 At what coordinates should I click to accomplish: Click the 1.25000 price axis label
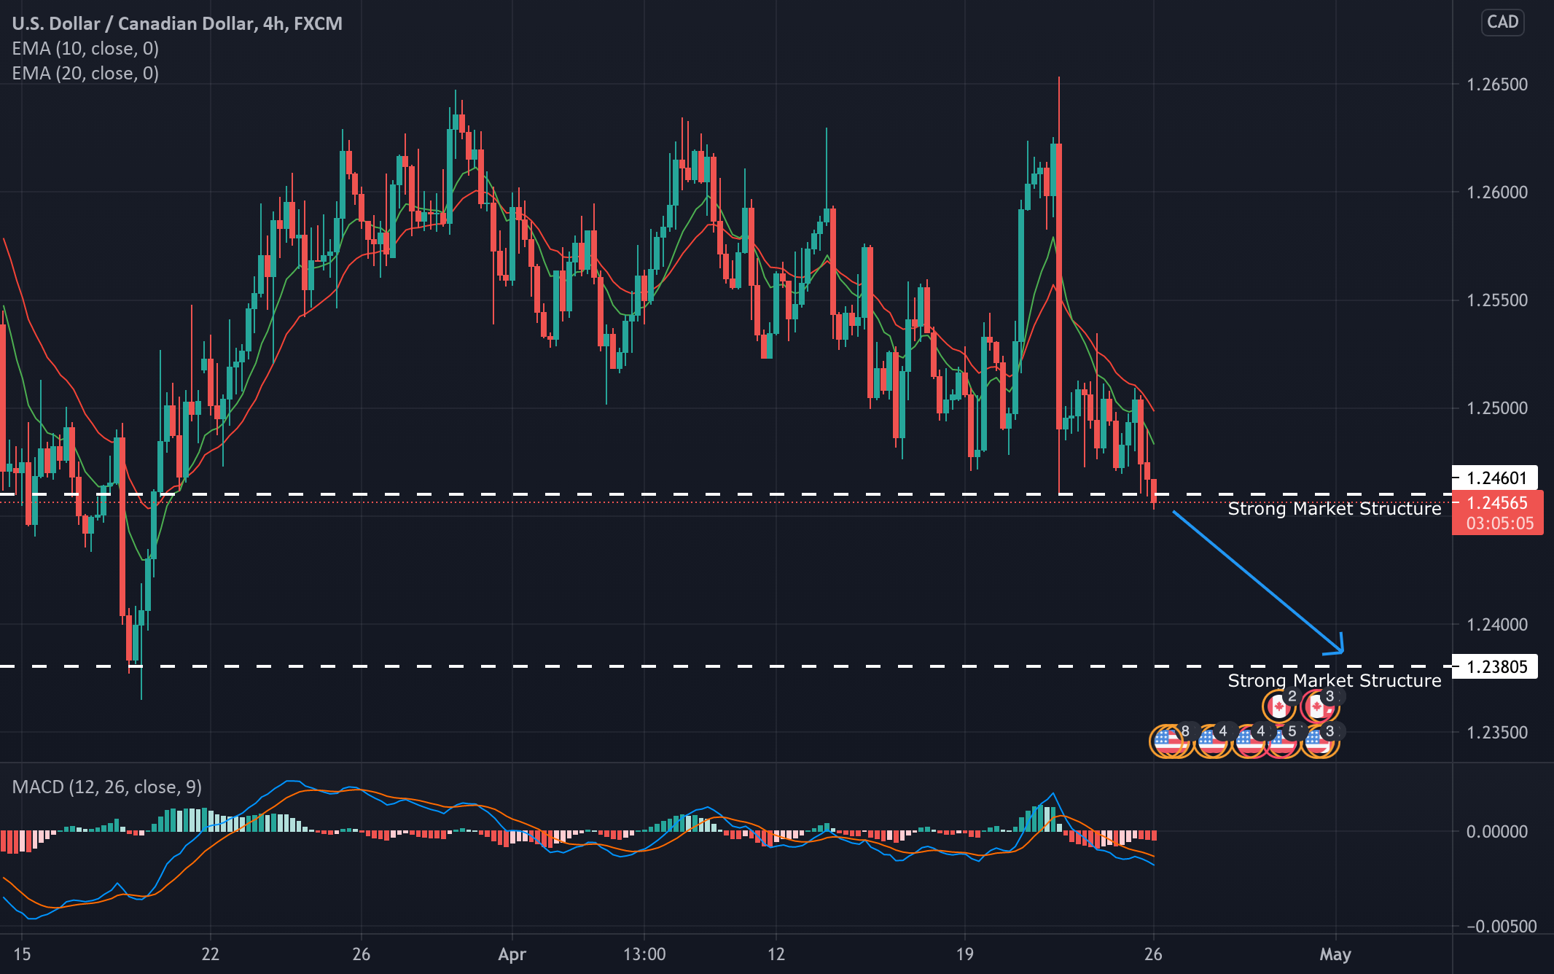[1497, 408]
